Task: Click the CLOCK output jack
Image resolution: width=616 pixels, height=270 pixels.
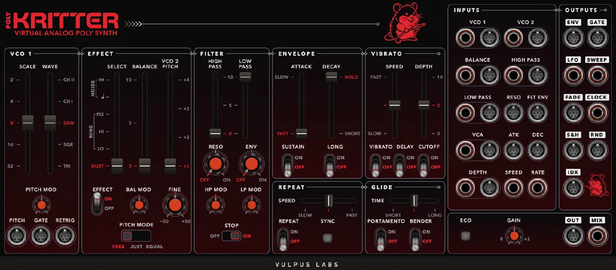Action: coord(598,113)
